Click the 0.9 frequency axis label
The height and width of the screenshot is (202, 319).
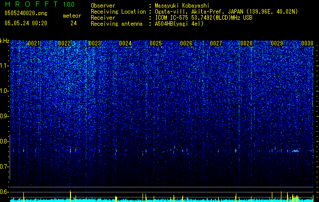pos(4,116)
